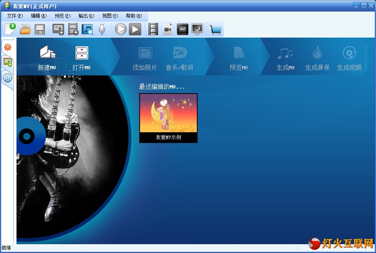Click the filmstrip output toolbar icon
The image size is (376, 253).
click(x=153, y=29)
